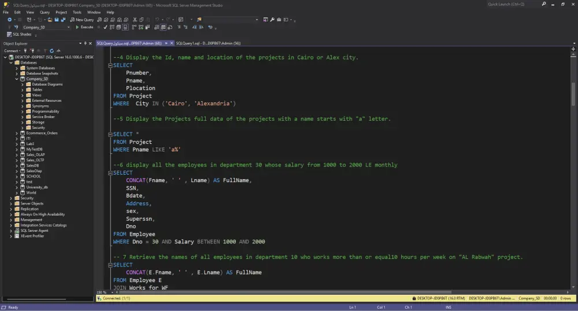Uncomment the selected lines icon
Image resolution: width=578 pixels, height=311 pixels.
pyautogui.click(x=186, y=27)
